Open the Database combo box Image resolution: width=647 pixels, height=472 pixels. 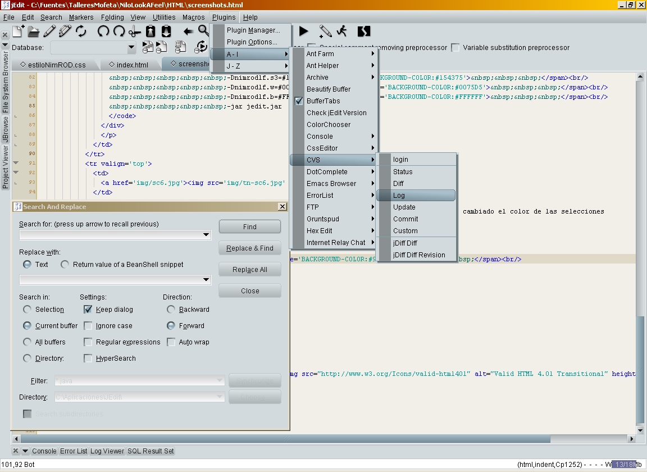[131, 48]
